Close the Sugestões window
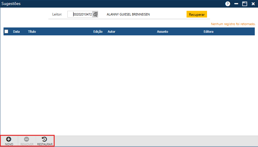258x147 pixels. point(253,4)
